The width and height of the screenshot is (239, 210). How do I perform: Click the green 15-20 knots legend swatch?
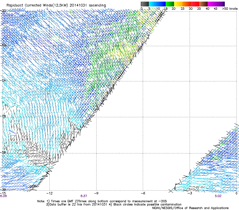tap(170, 4)
